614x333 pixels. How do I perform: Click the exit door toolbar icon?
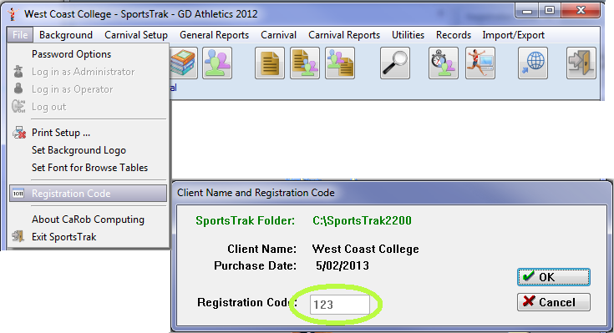click(581, 63)
